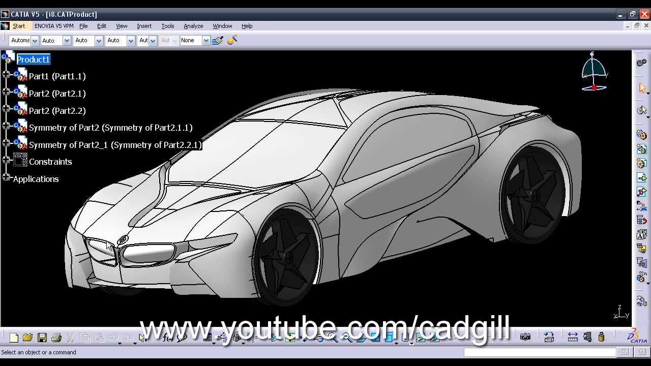
Task: Open the Start menu
Action: click(x=19, y=26)
